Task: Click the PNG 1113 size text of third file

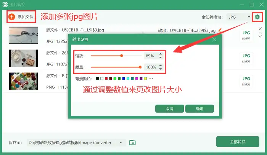Action: pyautogui.click(x=58, y=87)
